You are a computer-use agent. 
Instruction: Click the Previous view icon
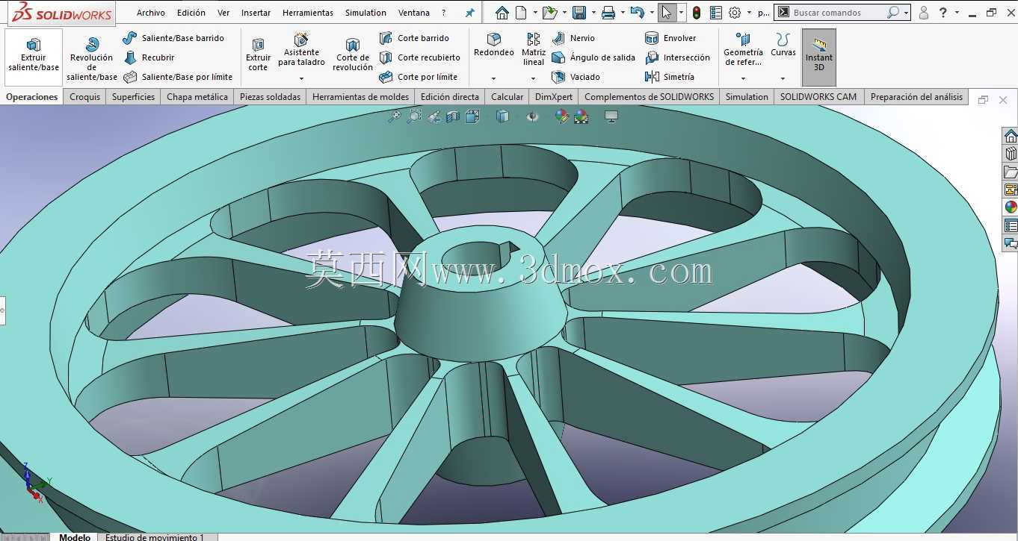pos(434,116)
